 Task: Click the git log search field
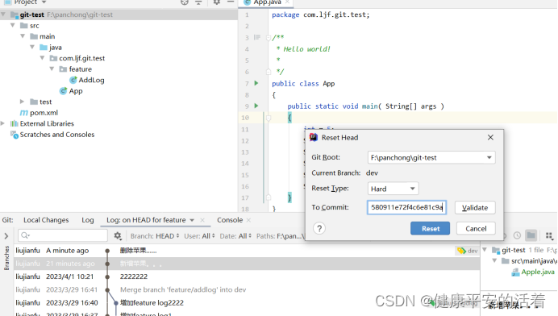[63, 235]
